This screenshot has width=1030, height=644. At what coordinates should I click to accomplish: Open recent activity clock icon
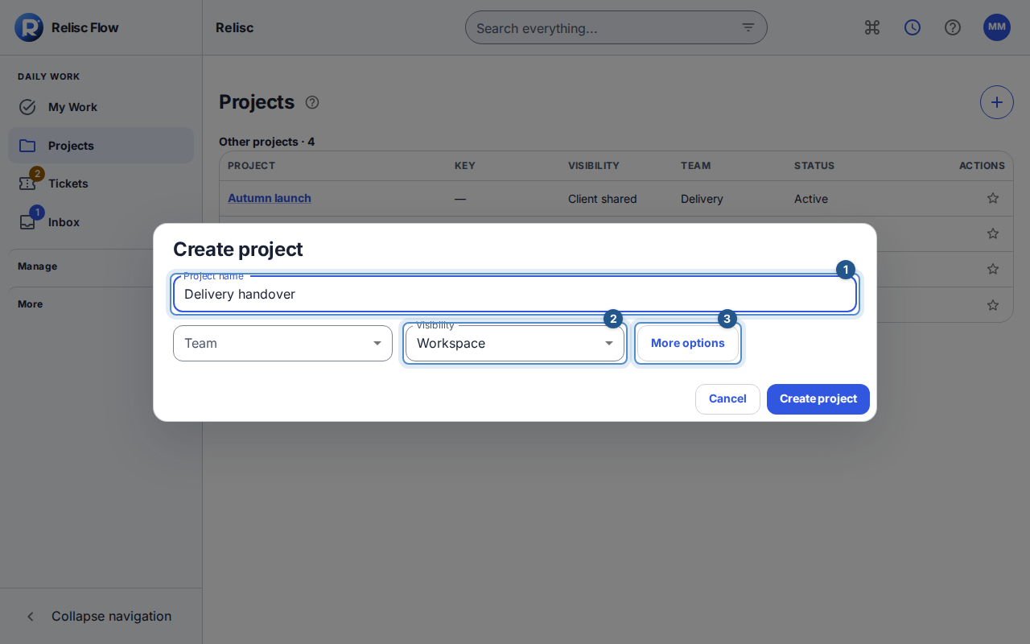[913, 27]
